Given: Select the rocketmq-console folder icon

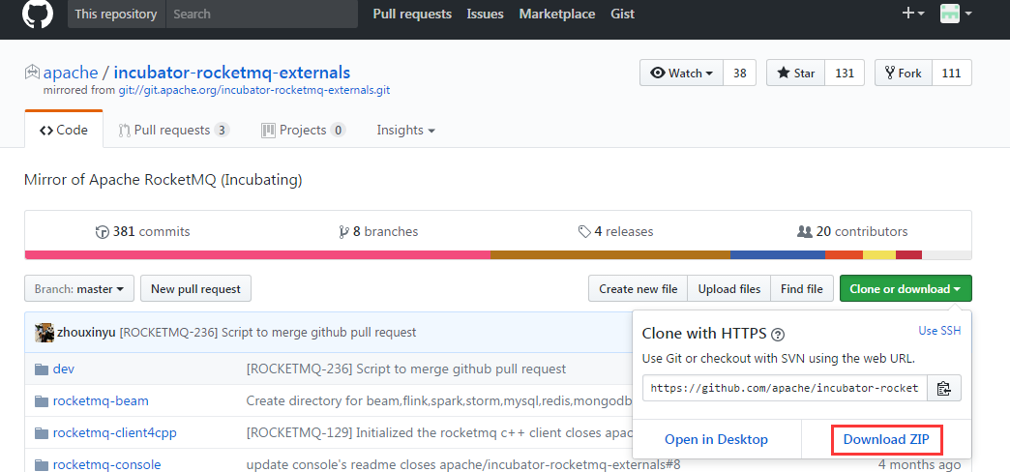Looking at the screenshot, I should [x=42, y=465].
